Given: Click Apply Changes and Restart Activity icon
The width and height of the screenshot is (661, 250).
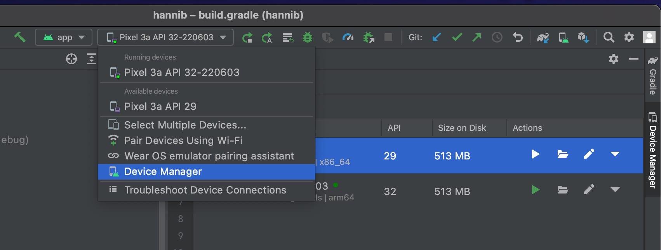Looking at the screenshot, I should 267,38.
